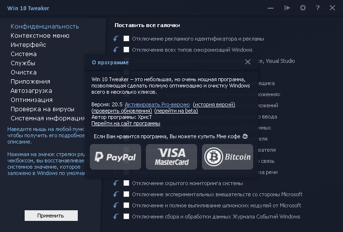Switch to Приложения section
Image resolution: width=343 pixels, height=232 pixels.
pyautogui.click(x=30, y=82)
